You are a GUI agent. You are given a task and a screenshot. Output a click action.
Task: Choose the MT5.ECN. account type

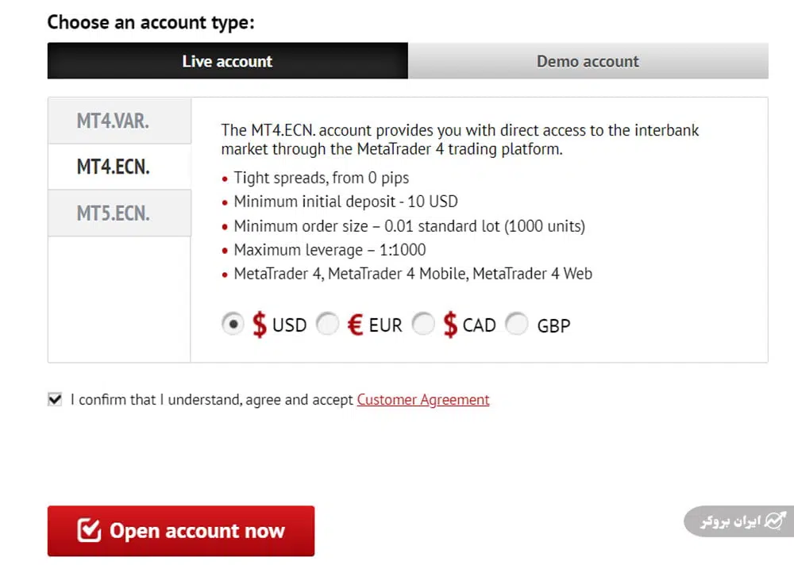[113, 213]
